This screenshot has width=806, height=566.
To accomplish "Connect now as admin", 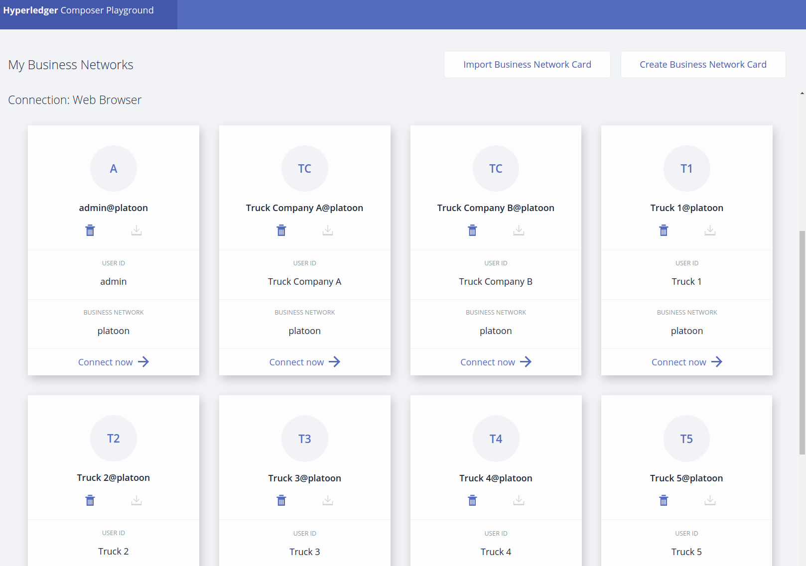I will click(114, 362).
